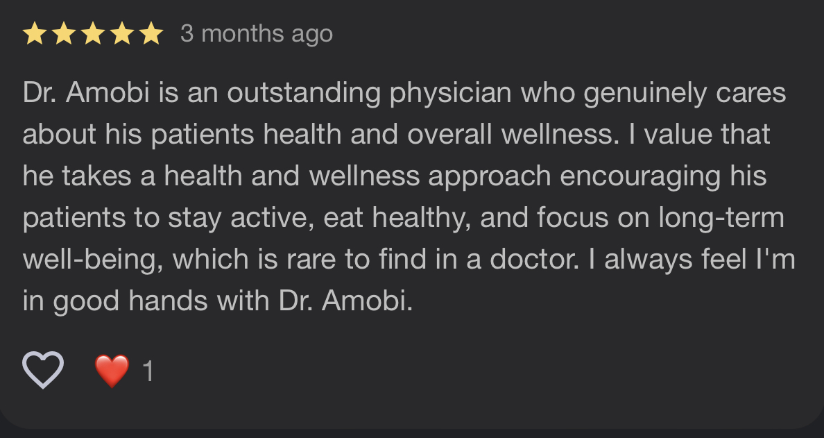The height and width of the screenshot is (438, 824).
Task: Select the fourth rating star
Action: (122, 34)
